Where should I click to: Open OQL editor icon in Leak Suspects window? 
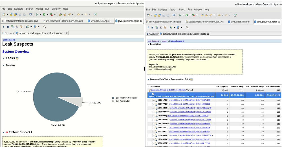(x=17, y=27)
